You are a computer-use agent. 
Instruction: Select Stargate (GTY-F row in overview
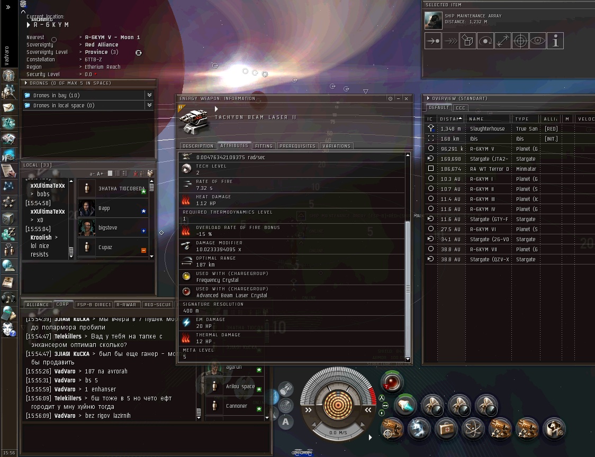pyautogui.click(x=509, y=219)
